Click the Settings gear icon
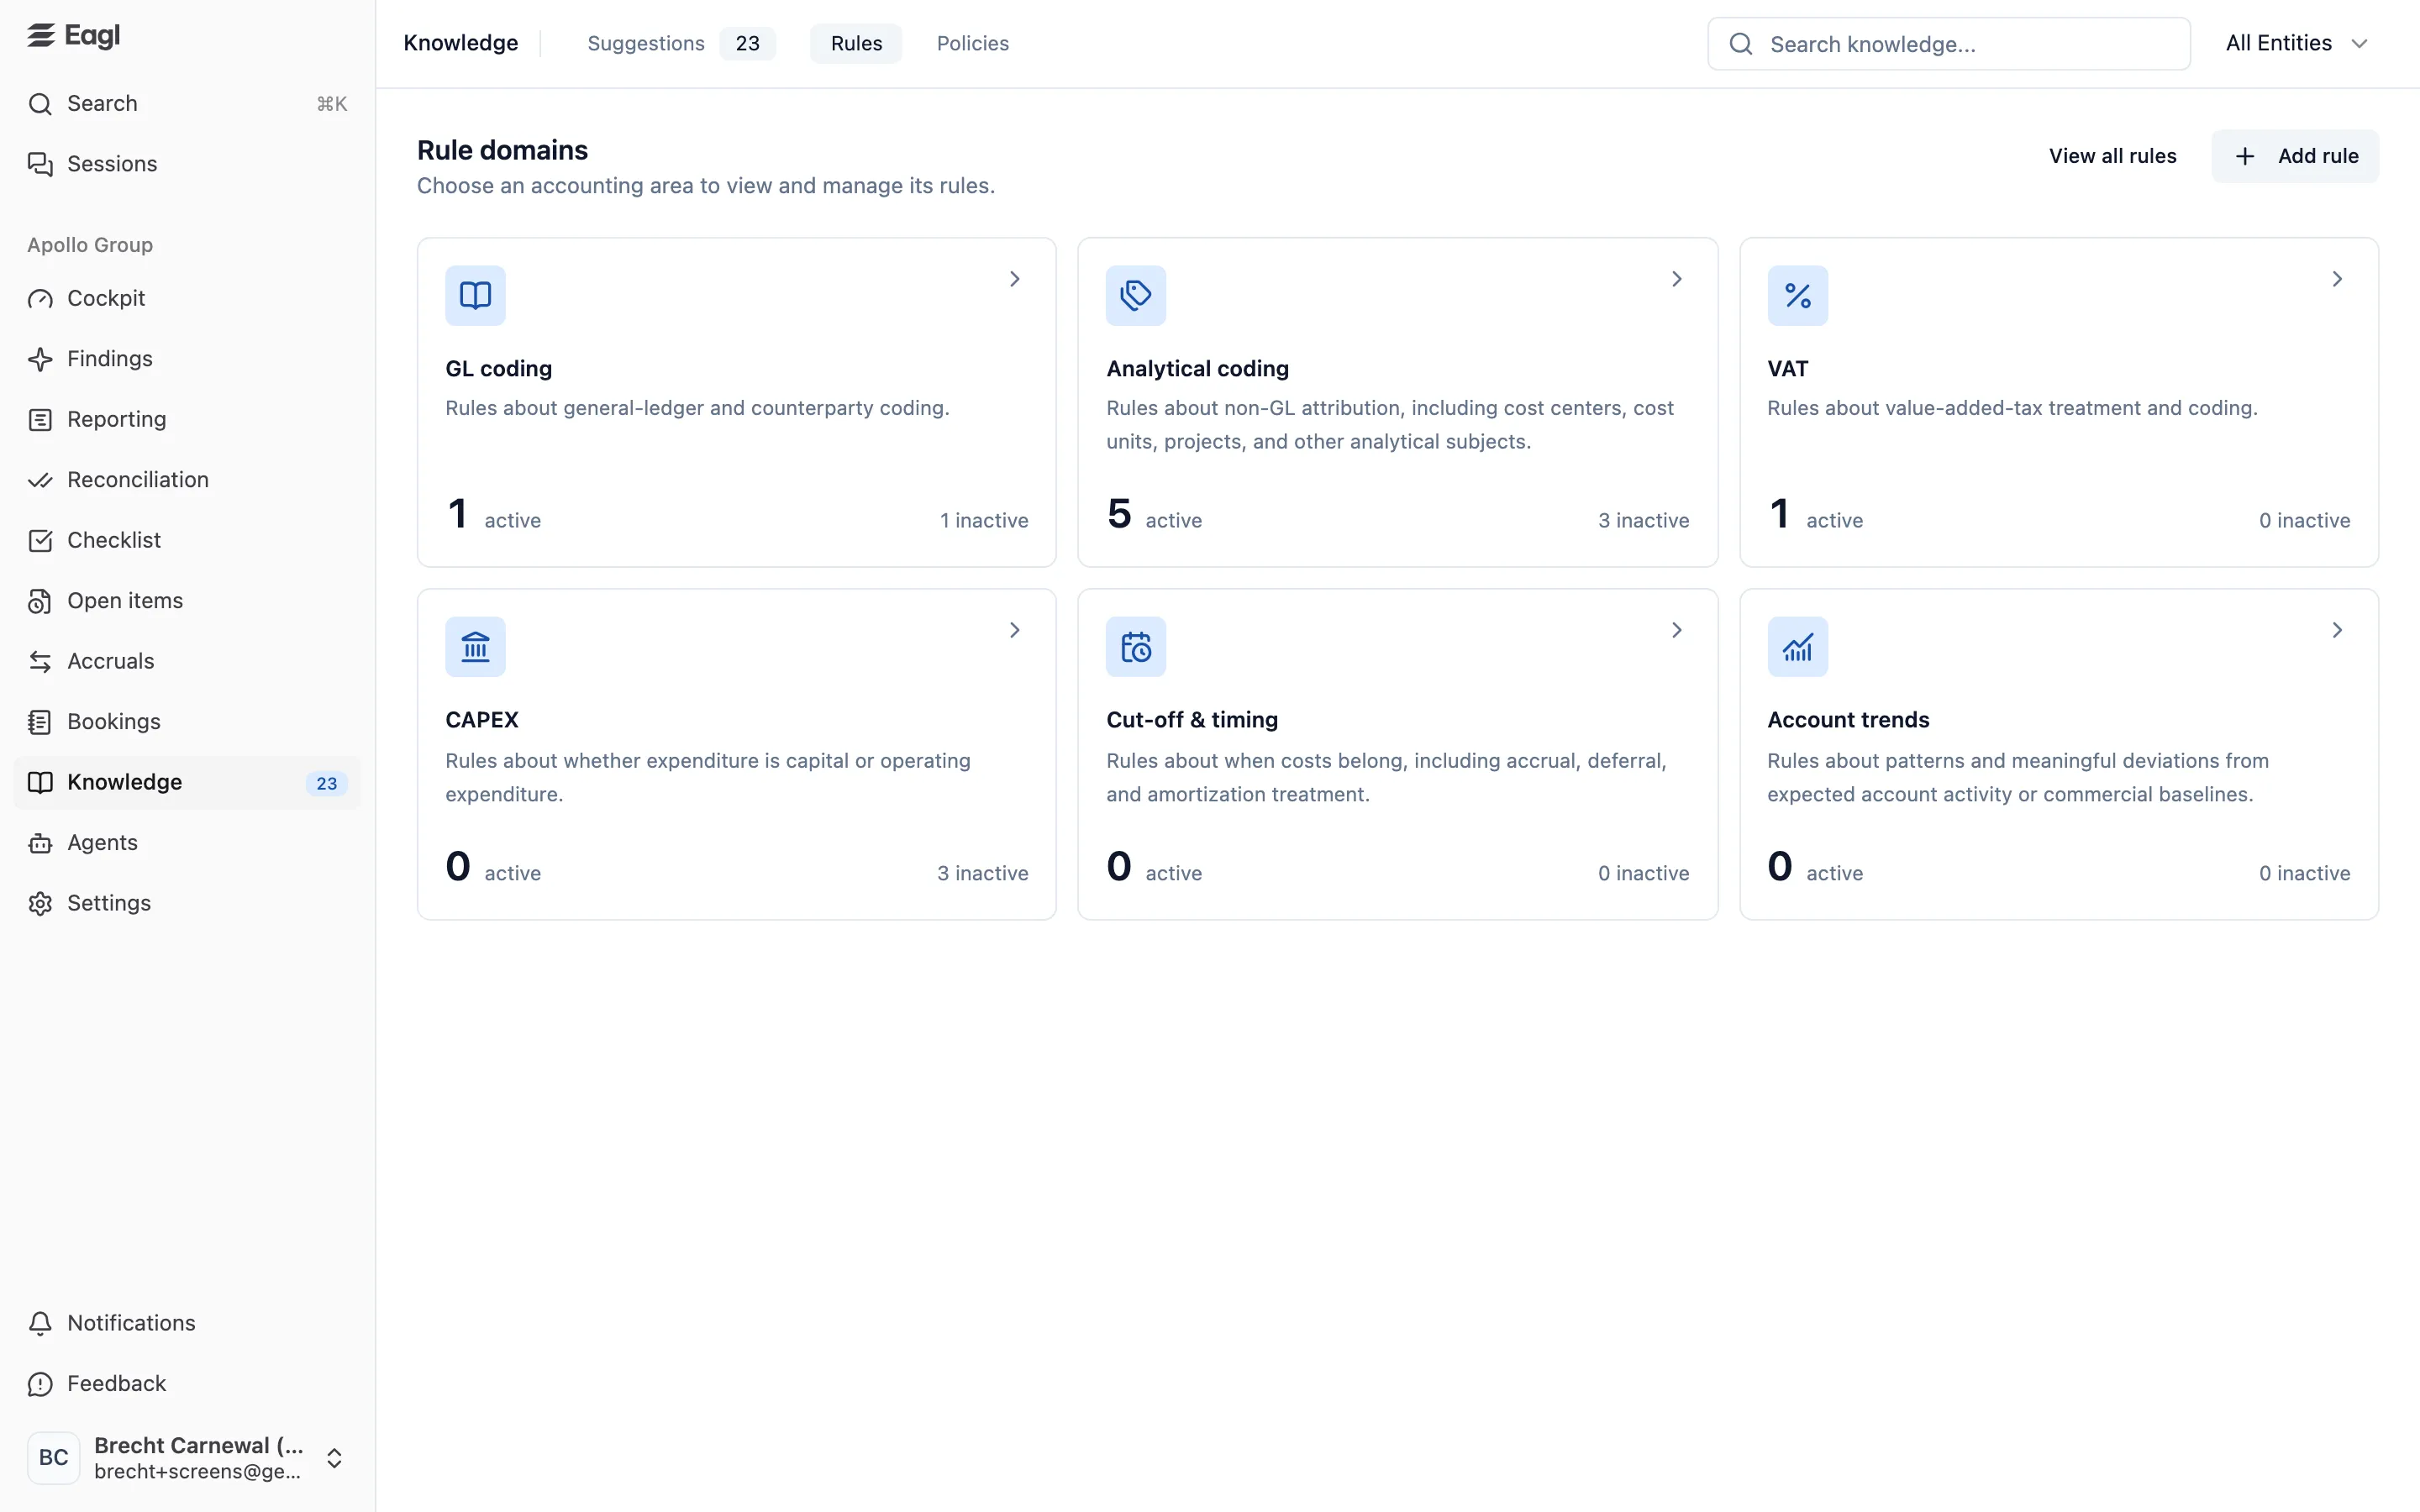The height and width of the screenshot is (1512, 2420). [40, 904]
